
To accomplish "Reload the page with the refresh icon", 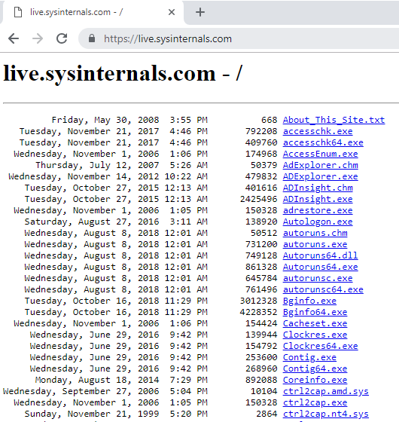I will pyautogui.click(x=62, y=38).
